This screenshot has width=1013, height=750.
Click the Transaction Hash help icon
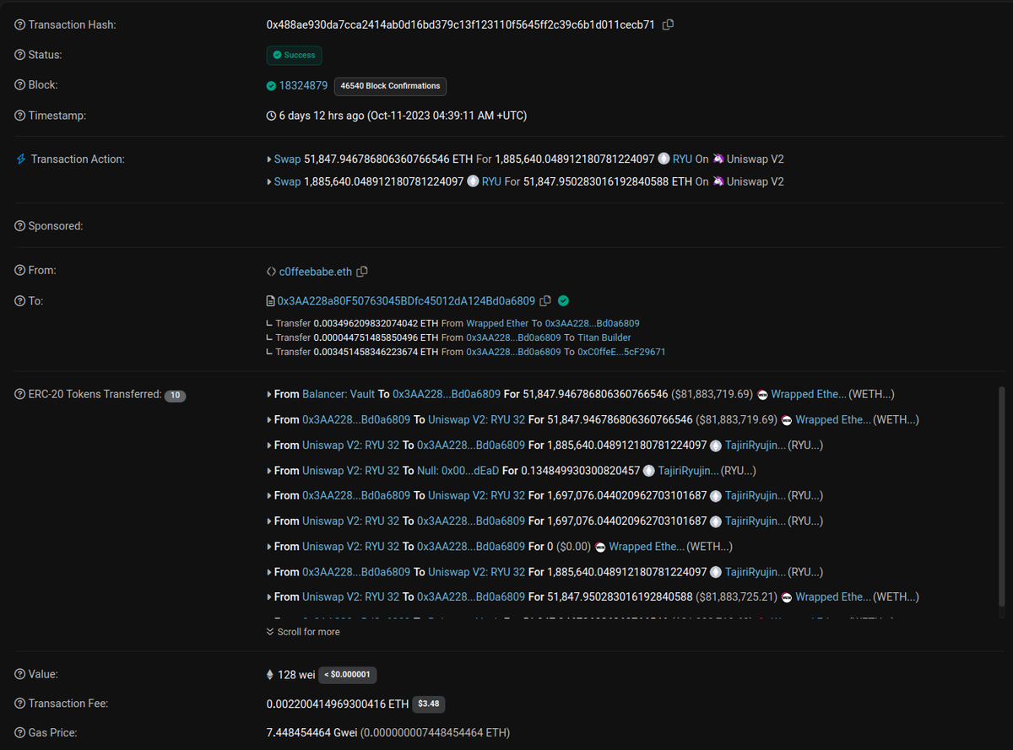click(20, 25)
